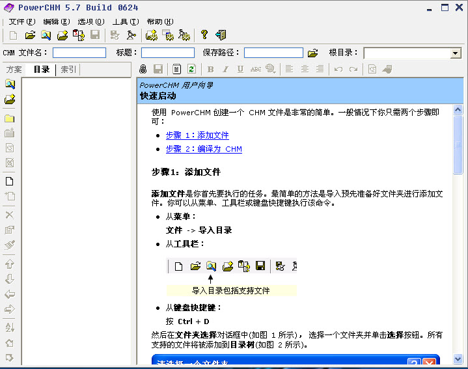Toggle the Italic formatting button
The image size is (468, 369).
tap(225, 69)
